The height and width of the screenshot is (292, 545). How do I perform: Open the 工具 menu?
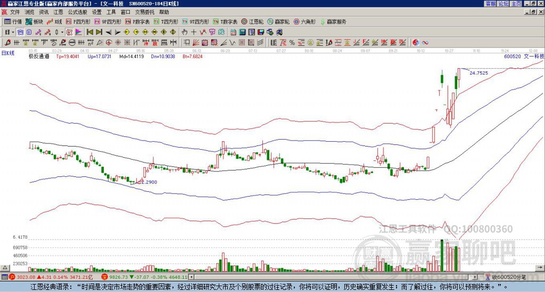(x=111, y=12)
